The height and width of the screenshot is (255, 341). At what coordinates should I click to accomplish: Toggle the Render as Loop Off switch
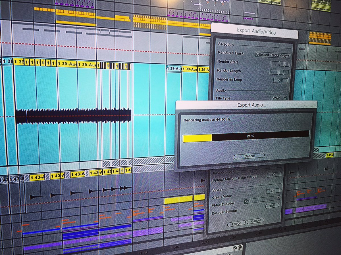(280, 80)
